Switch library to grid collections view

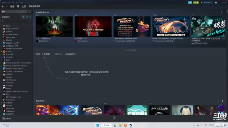click(x=30, y=11)
